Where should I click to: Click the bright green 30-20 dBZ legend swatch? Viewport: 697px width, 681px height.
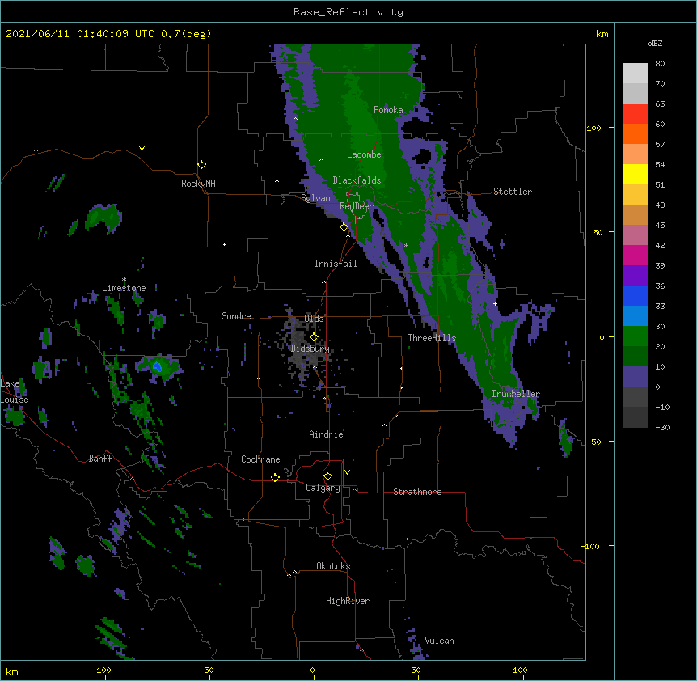636,336
